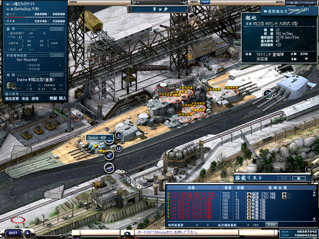Click the 耐久力 durability bar
The width and height of the screenshot is (319, 239).
tap(34, 18)
